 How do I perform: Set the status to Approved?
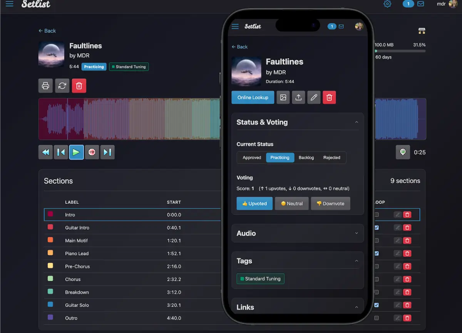click(252, 158)
